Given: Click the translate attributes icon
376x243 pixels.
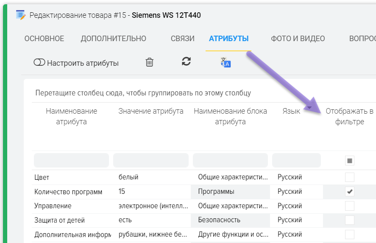Looking at the screenshot, I should (x=225, y=62).
